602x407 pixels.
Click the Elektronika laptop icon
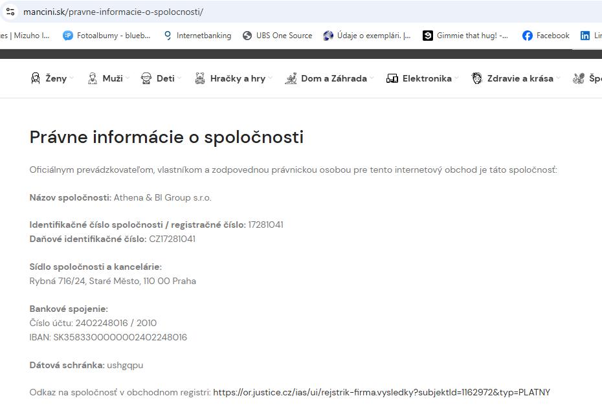click(392, 78)
